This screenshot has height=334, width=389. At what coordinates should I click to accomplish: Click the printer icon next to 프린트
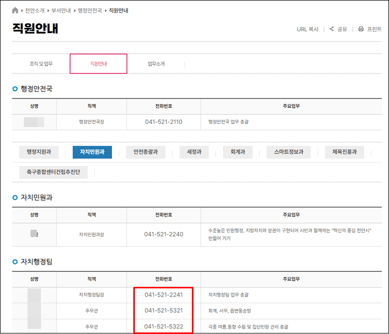point(360,29)
